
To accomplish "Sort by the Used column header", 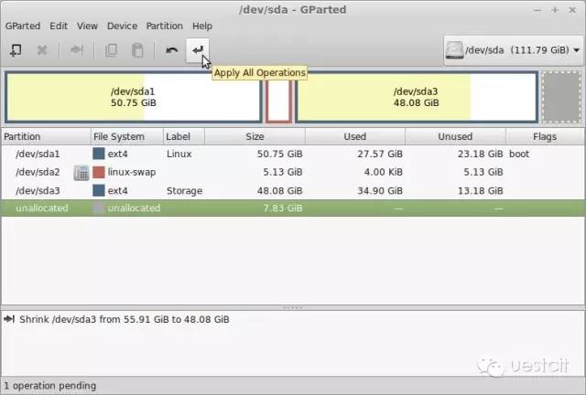I will coord(355,136).
